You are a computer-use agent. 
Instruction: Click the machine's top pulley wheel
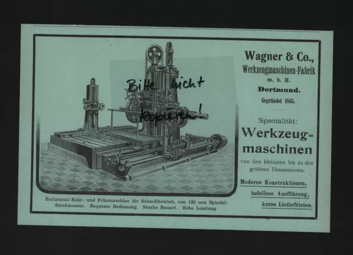tap(154, 53)
